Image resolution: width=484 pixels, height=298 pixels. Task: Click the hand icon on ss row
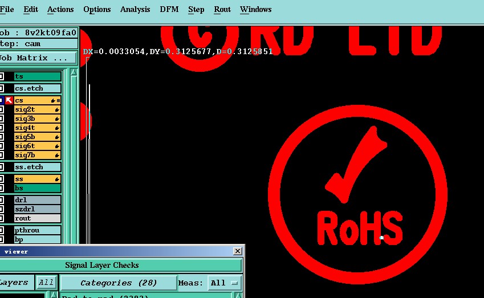tap(57, 179)
